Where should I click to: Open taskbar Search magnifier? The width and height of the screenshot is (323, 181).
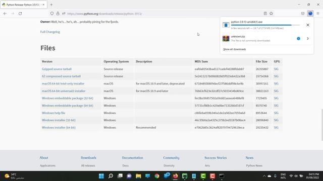[x=111, y=176]
